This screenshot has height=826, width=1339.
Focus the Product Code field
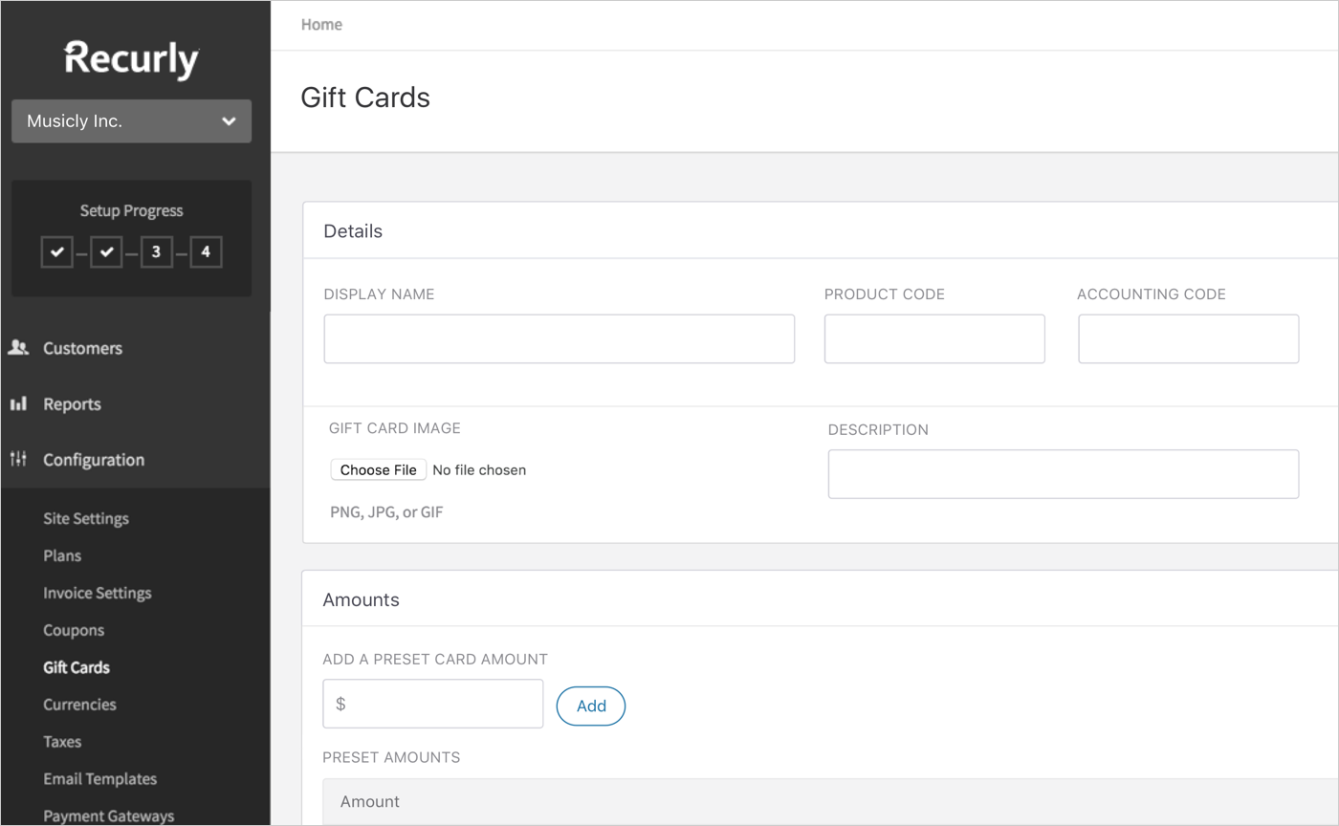point(934,338)
